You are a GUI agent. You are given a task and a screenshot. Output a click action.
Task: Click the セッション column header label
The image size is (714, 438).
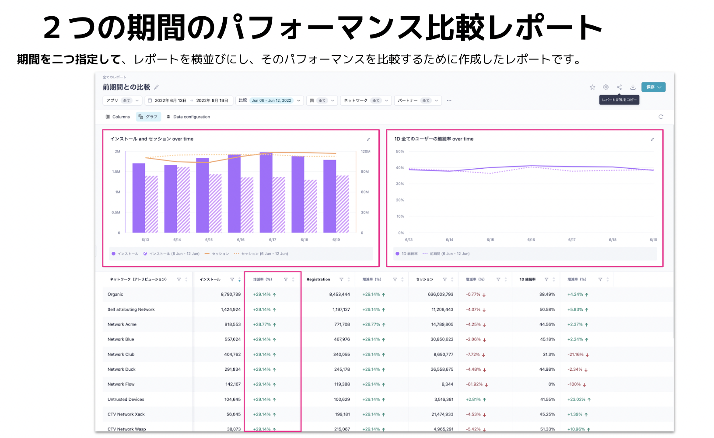424,279
